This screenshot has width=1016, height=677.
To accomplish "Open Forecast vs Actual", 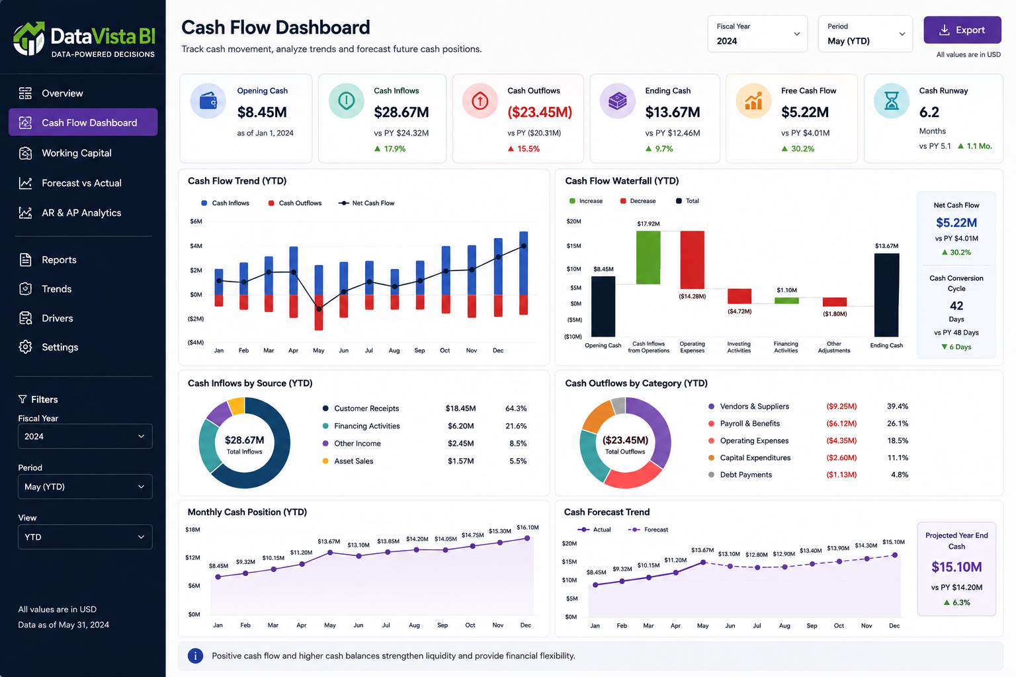I will pos(83,183).
